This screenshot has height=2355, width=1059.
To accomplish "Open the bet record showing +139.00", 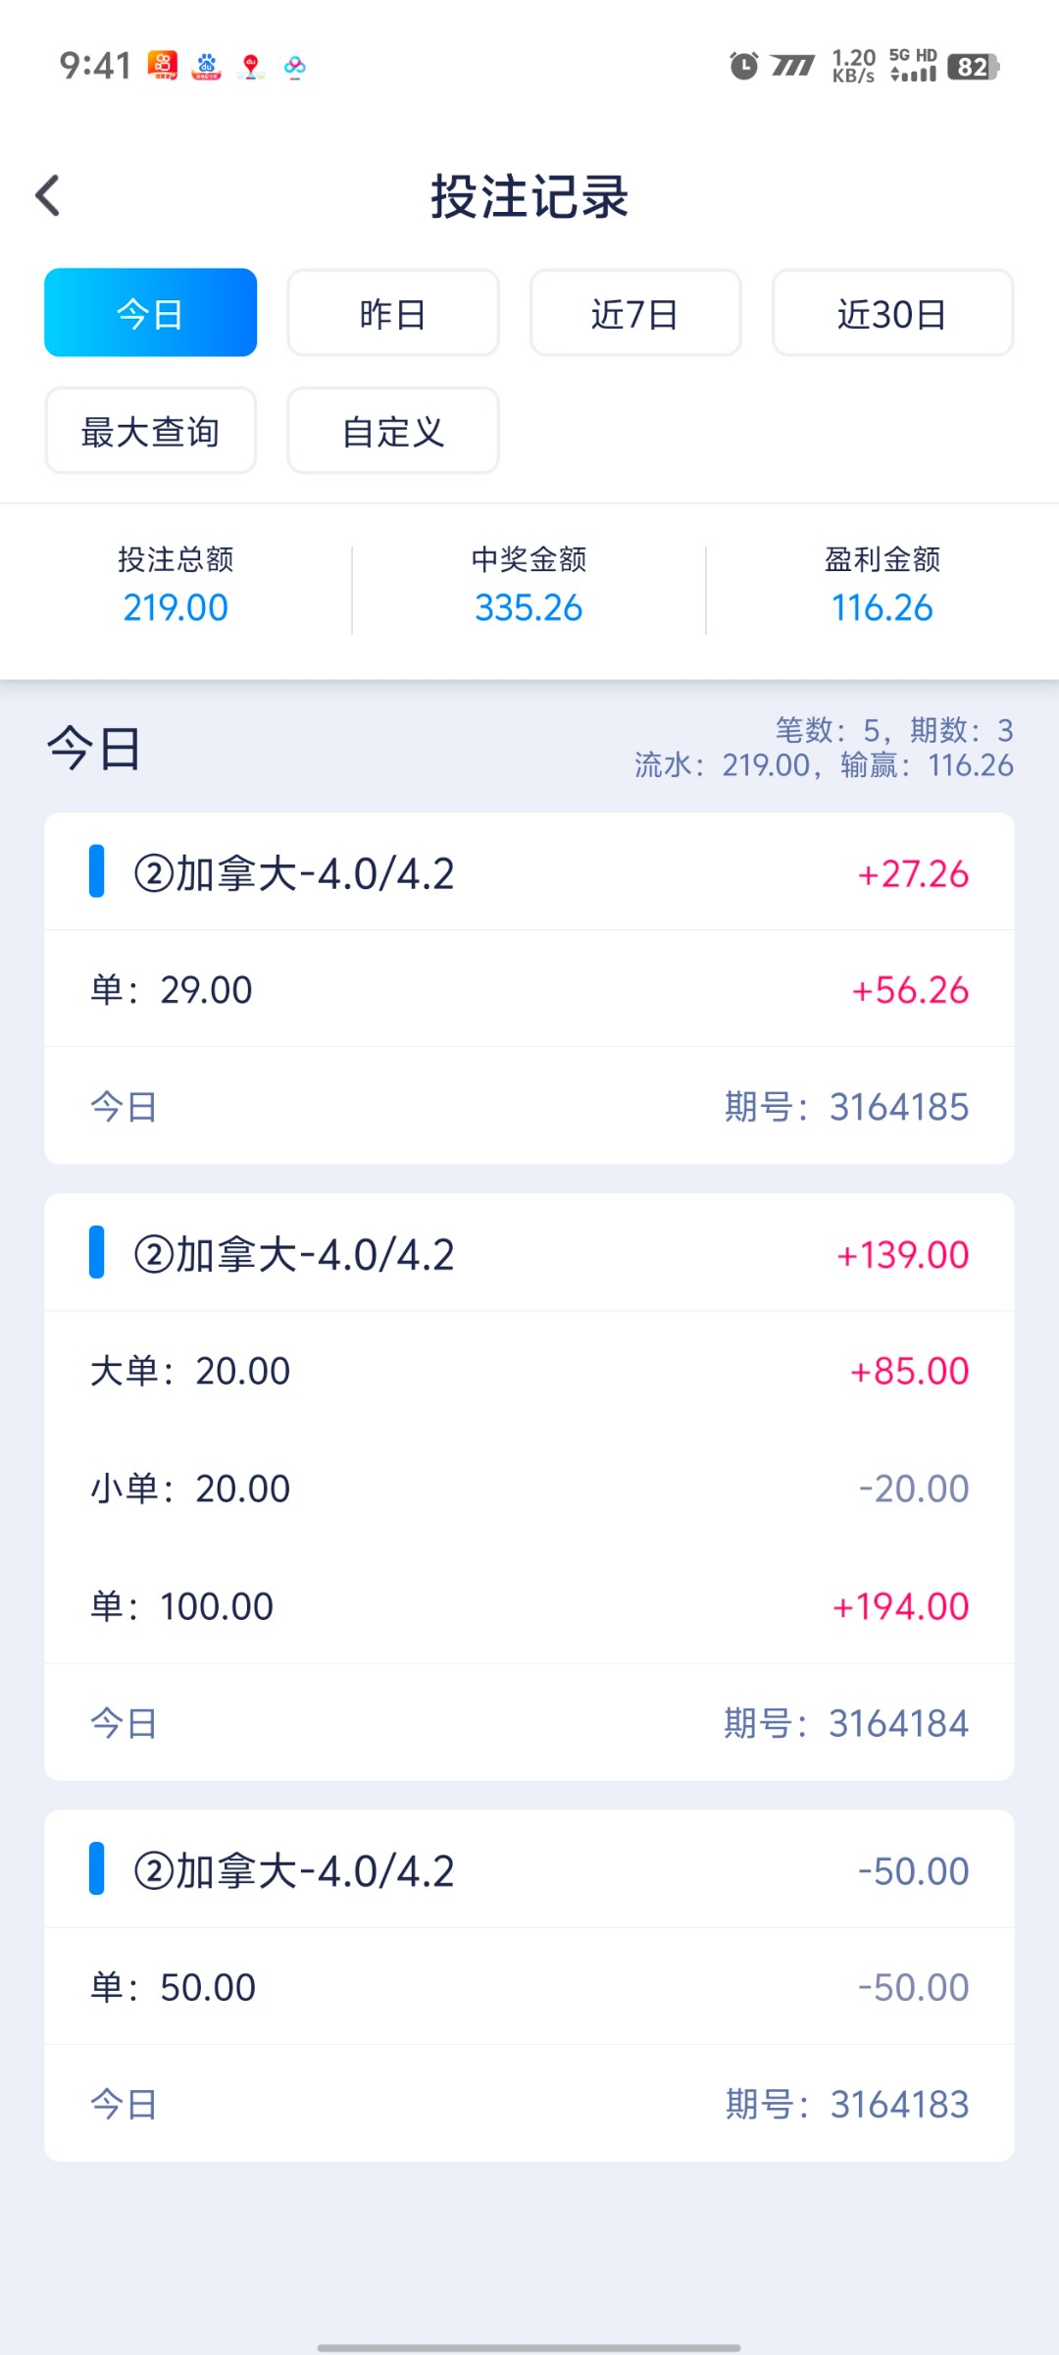I will (529, 1254).
